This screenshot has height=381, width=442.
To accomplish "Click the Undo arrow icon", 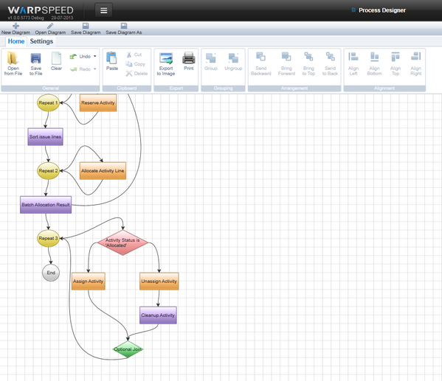I will click(x=73, y=57).
